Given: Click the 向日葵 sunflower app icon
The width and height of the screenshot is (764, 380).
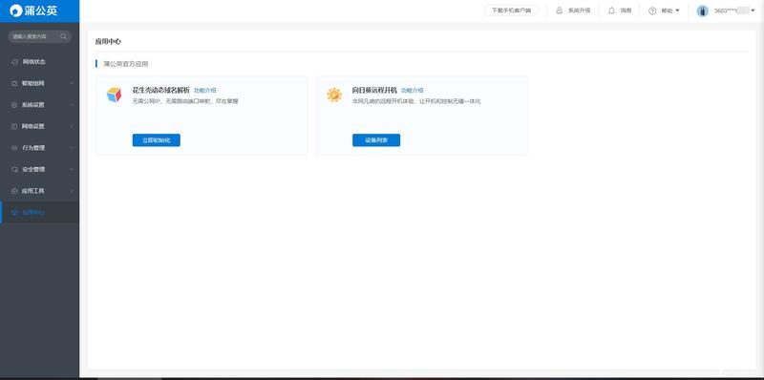Looking at the screenshot, I should pos(334,95).
